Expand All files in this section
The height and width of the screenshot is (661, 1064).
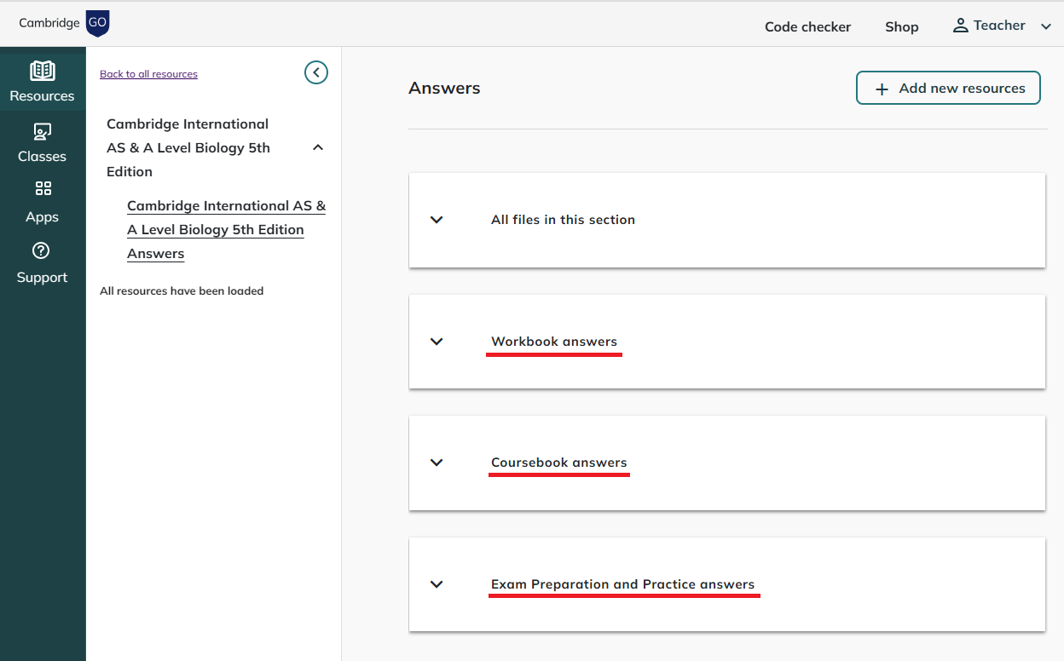pyautogui.click(x=437, y=220)
